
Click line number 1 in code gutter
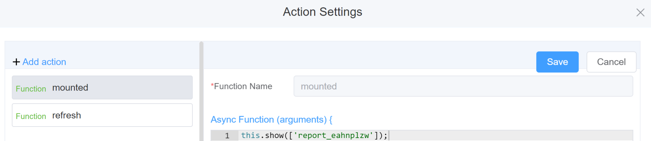(227, 136)
